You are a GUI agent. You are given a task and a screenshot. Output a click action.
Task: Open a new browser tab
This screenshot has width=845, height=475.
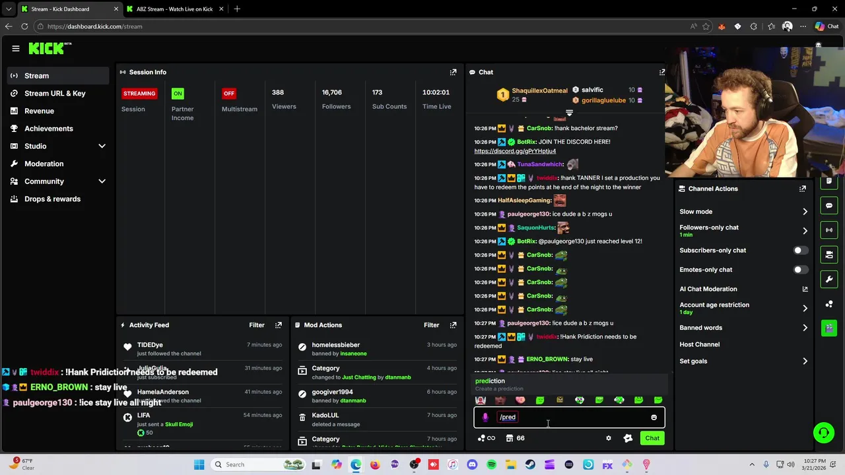pyautogui.click(x=237, y=9)
